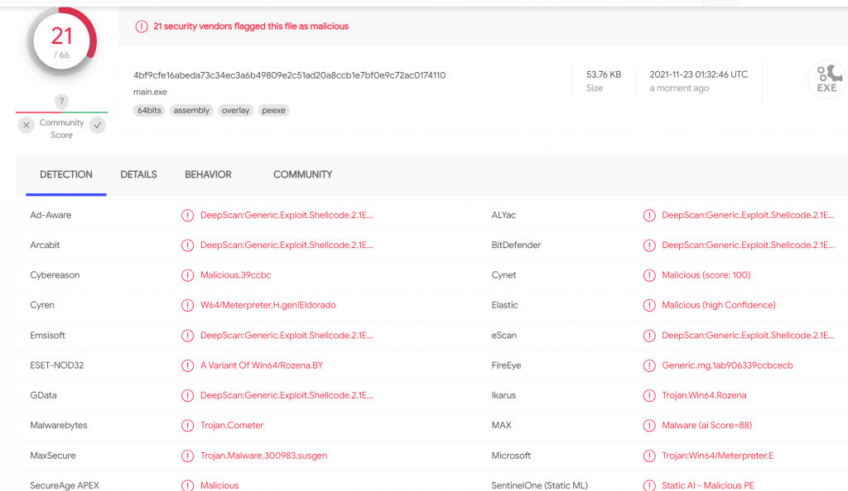The width and height of the screenshot is (848, 491).
Task: Click the FireEye vendor name
Action: point(506,366)
